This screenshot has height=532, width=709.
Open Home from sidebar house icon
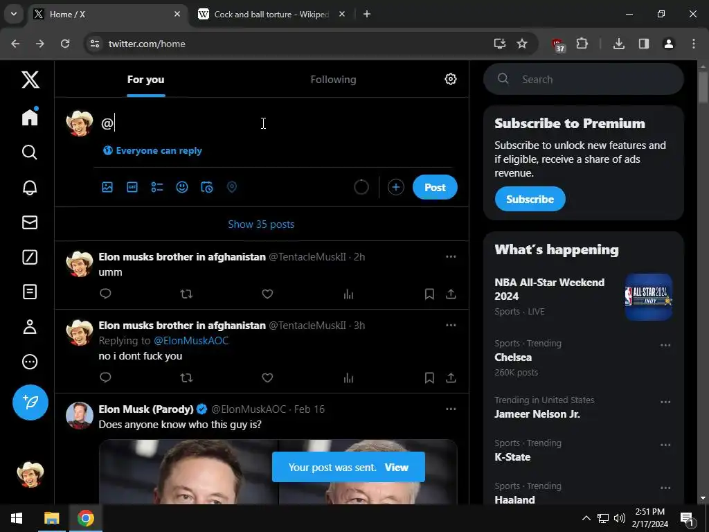[30, 116]
